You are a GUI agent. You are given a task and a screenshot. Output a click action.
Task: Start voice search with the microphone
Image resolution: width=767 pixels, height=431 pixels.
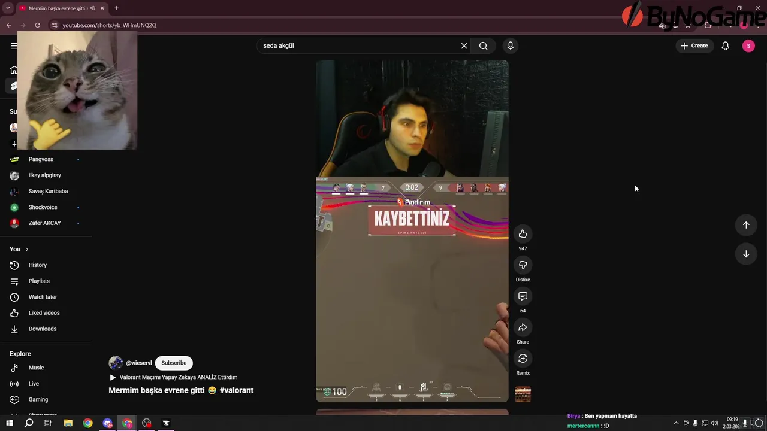tap(511, 46)
